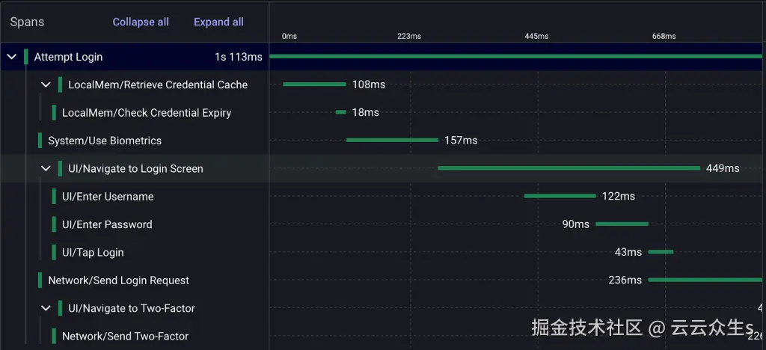The height and width of the screenshot is (350, 766).
Task: Click the 449ms Navigate to Login bar
Action: 569,168
